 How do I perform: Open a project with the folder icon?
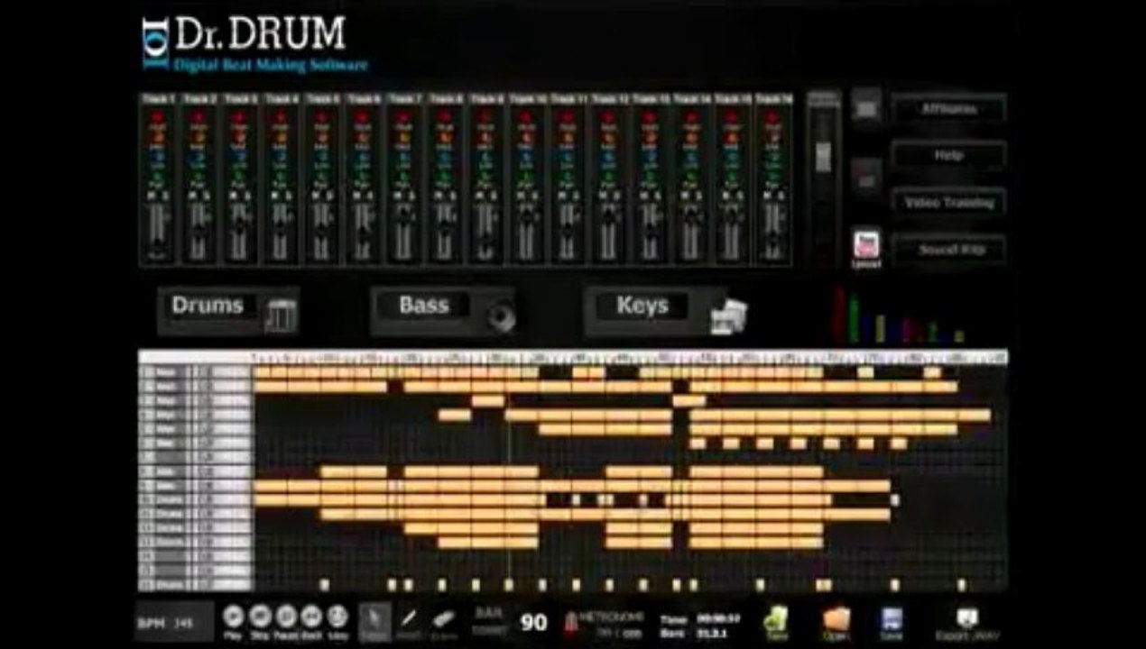pos(835,621)
